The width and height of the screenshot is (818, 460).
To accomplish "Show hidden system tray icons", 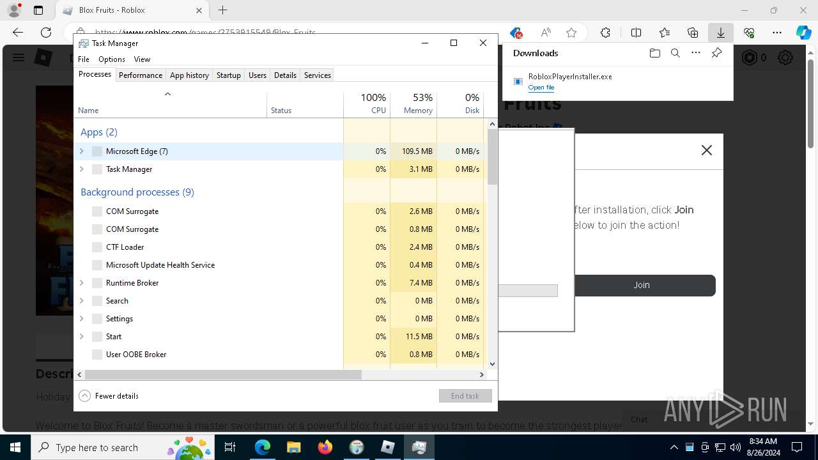I will tap(674, 447).
